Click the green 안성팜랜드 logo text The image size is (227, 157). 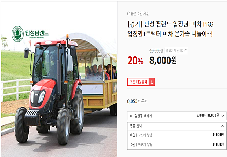pyautogui.click(x=37, y=33)
